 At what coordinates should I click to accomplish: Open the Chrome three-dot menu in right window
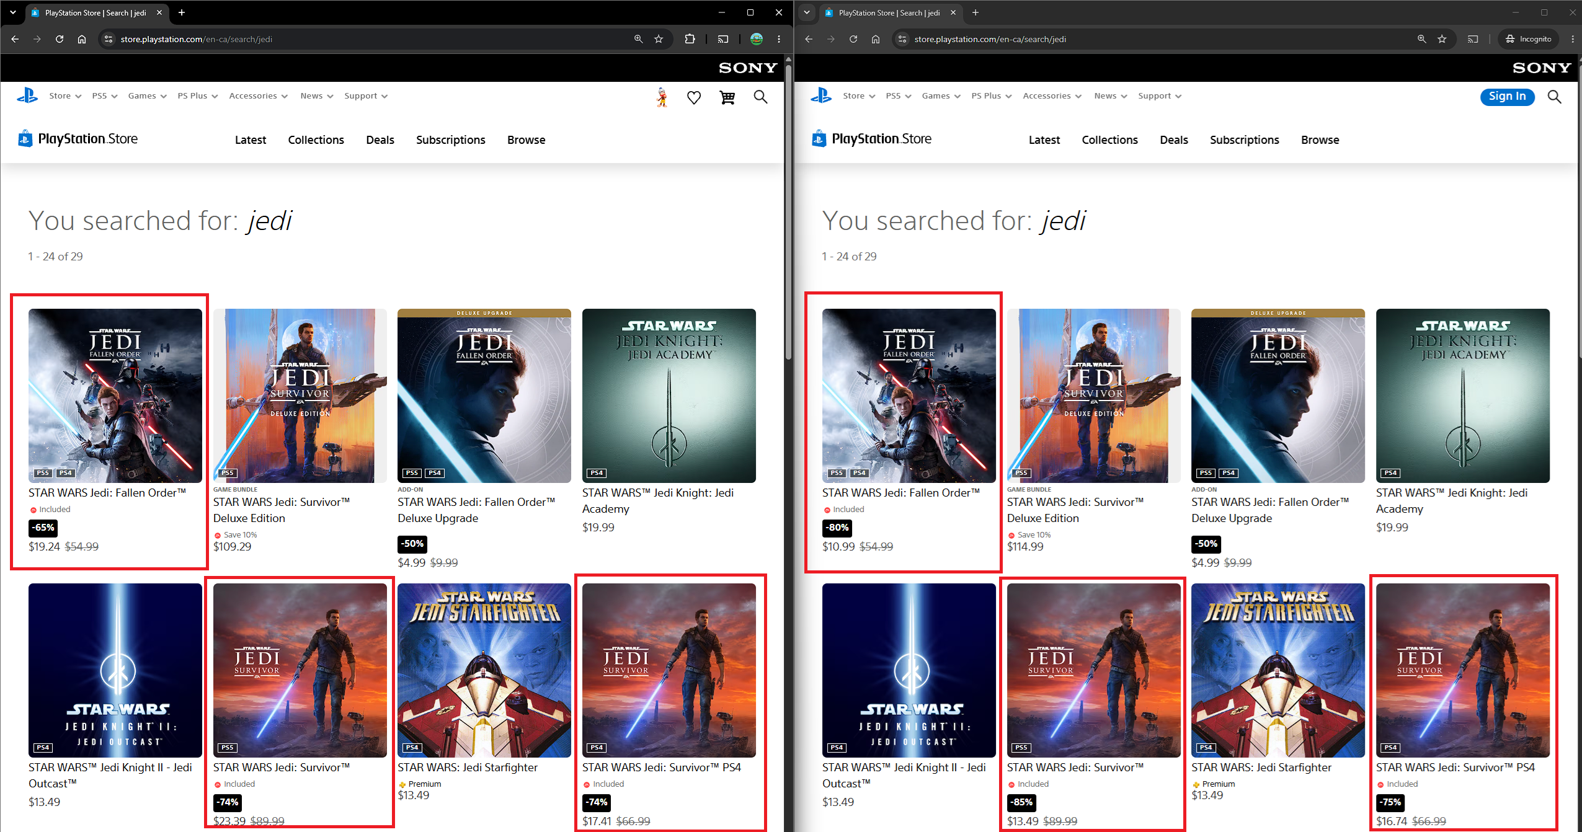[x=1573, y=39]
